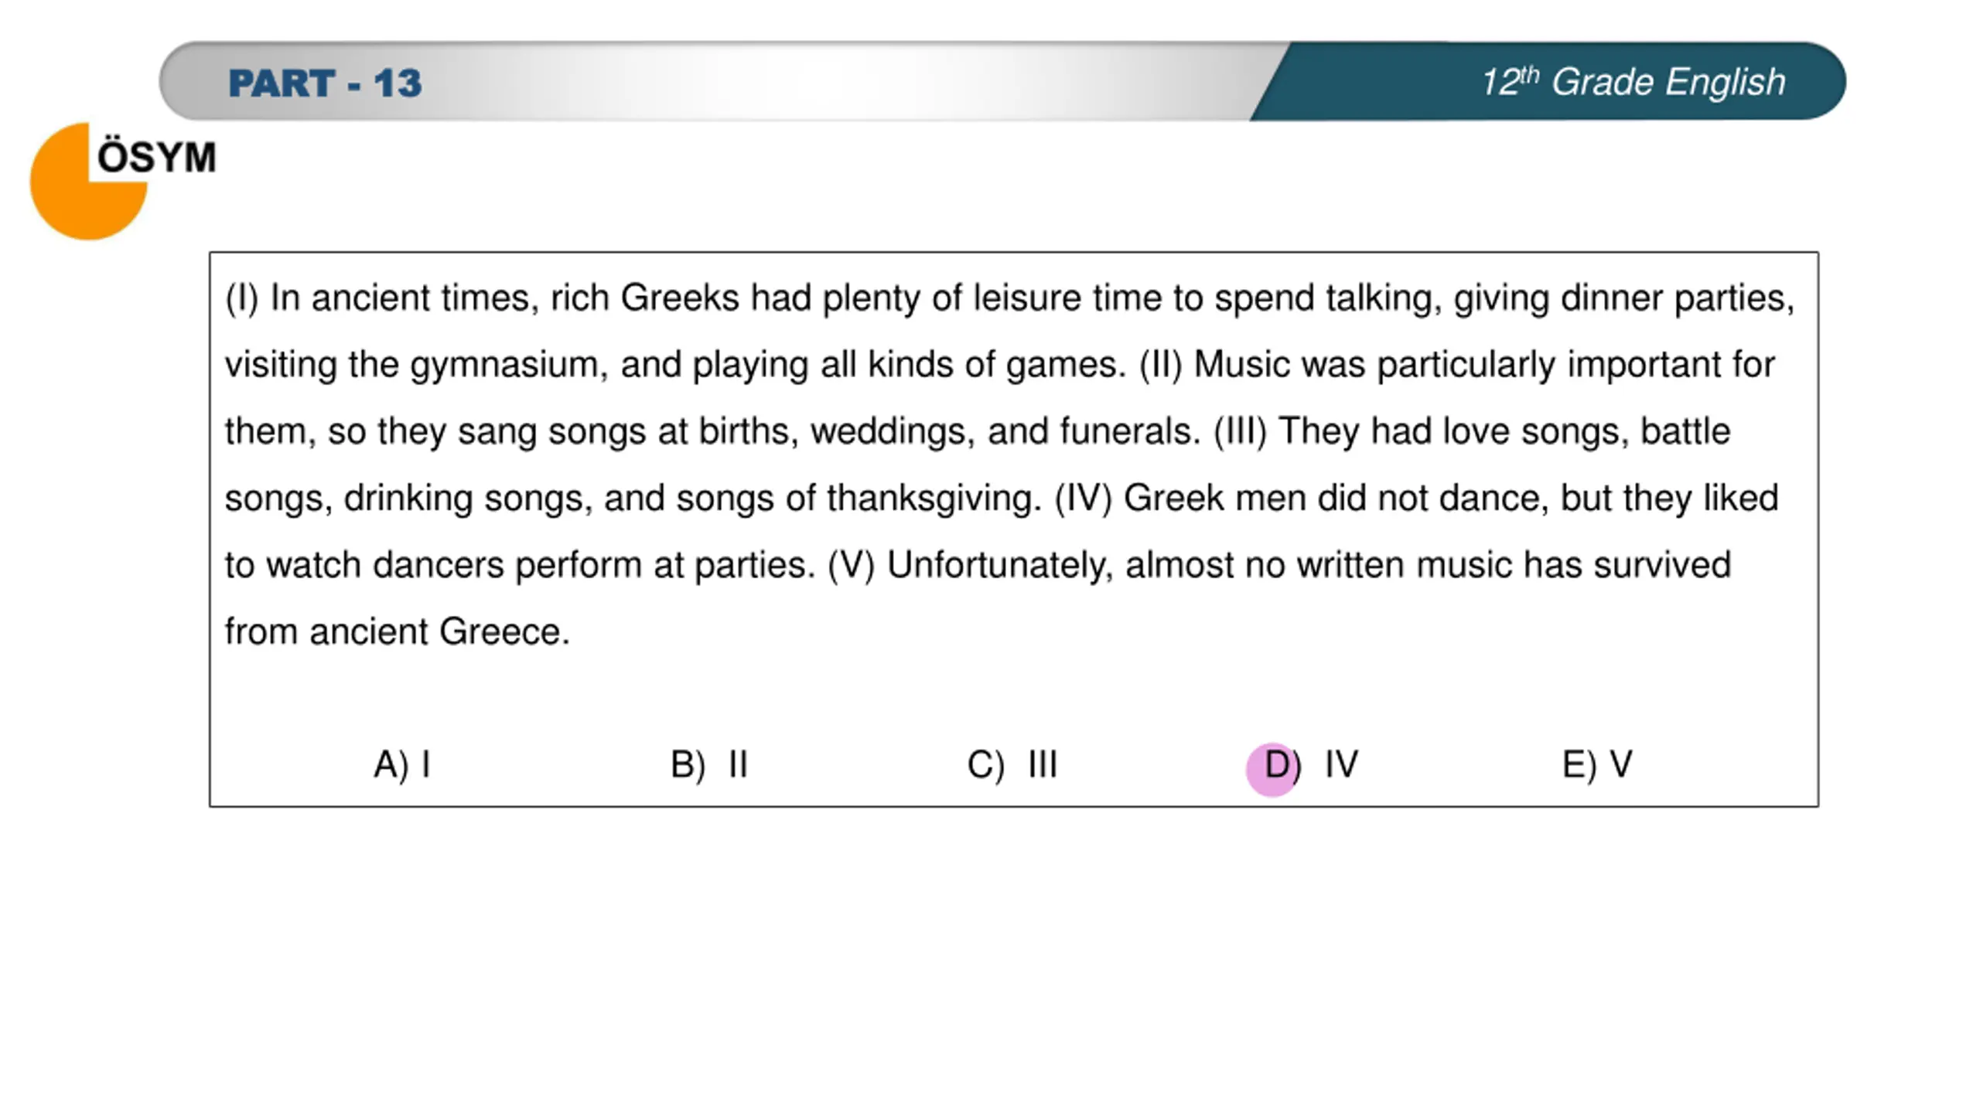Select answer option C) III
This screenshot has width=1980, height=1113.
tap(1012, 764)
